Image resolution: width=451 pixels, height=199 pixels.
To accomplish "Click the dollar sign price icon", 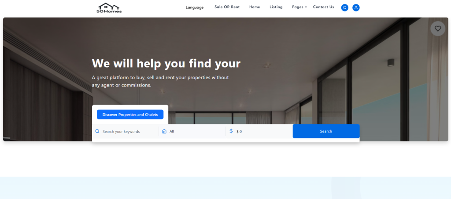I will pos(231,131).
